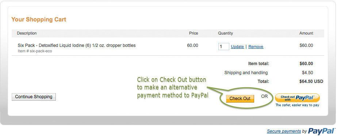
Task: Click the PayPal logo in footer
Action: pyautogui.click(x=322, y=131)
